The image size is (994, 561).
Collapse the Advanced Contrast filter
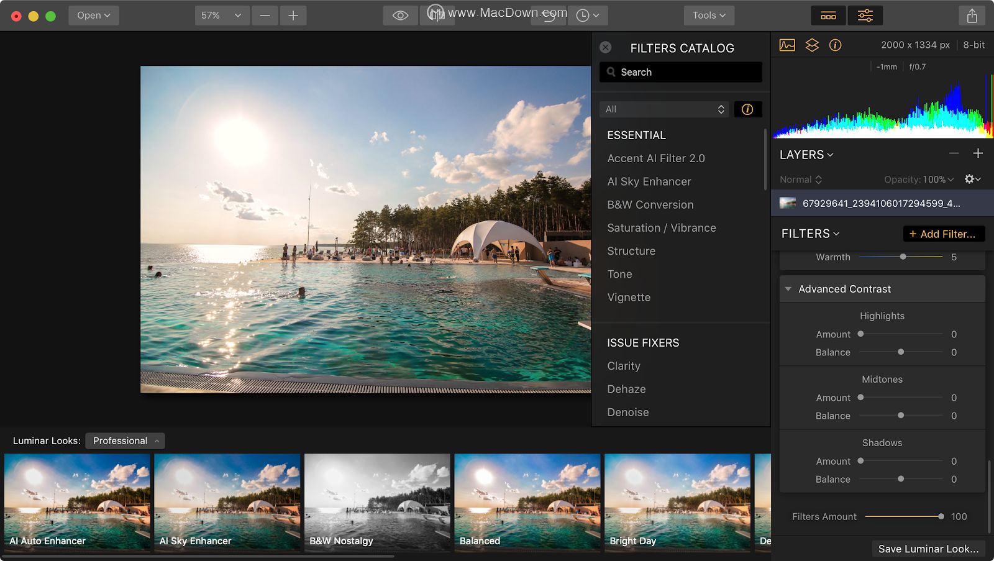788,289
